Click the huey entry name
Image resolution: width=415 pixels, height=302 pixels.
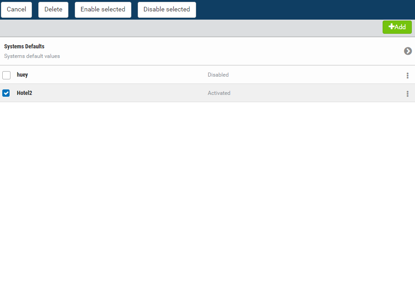pos(22,75)
